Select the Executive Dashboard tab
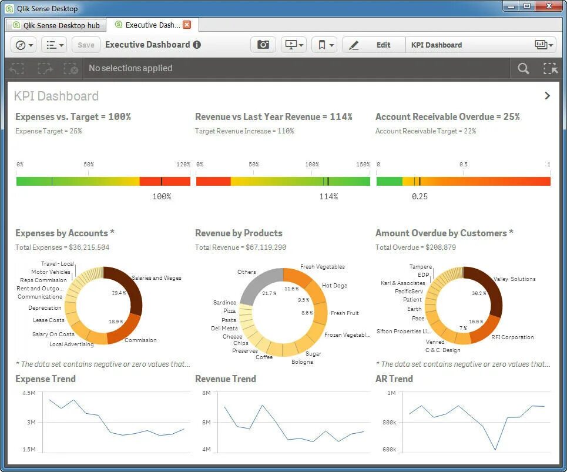Image resolution: width=567 pixels, height=472 pixels. pyautogui.click(x=152, y=25)
